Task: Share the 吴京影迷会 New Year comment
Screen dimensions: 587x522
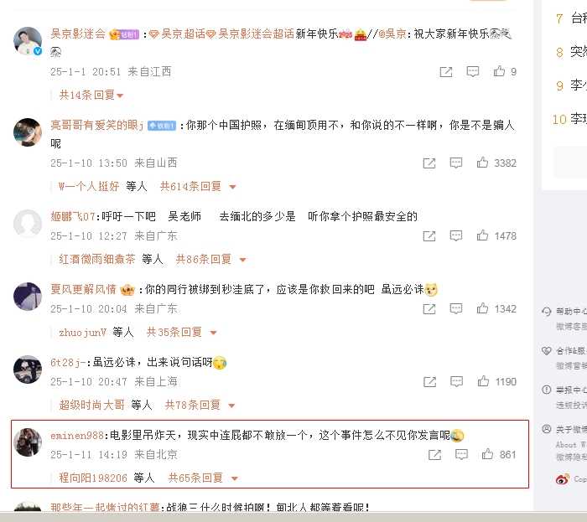Action: 446,72
